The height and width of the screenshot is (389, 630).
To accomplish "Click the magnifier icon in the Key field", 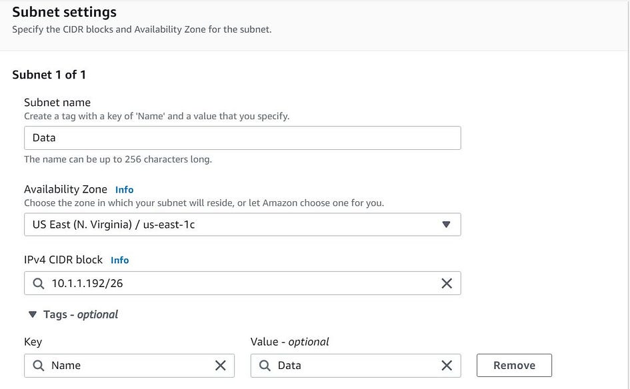I will (x=39, y=365).
